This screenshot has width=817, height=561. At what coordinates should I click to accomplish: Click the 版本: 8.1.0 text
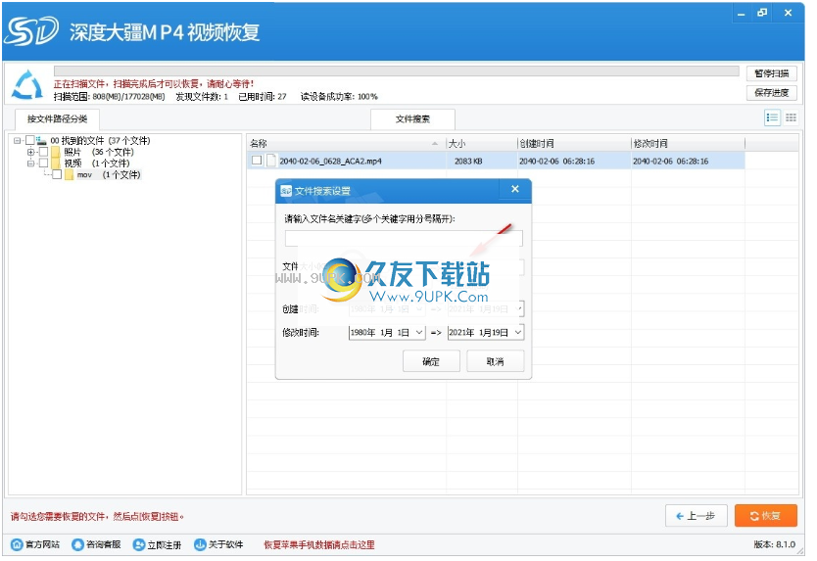774,544
